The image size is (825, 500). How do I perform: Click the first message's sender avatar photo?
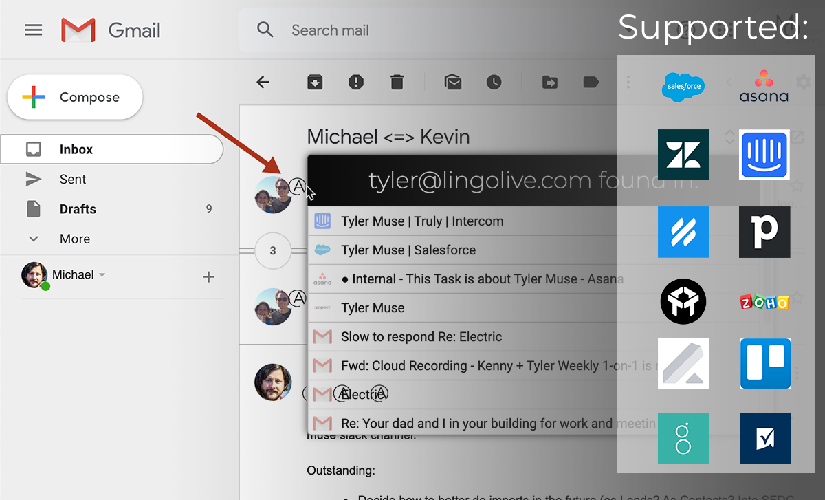tap(273, 195)
